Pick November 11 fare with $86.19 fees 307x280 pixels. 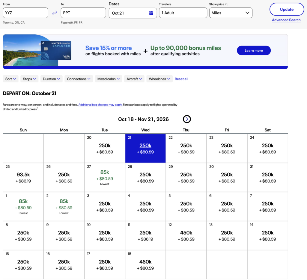pos(145,235)
